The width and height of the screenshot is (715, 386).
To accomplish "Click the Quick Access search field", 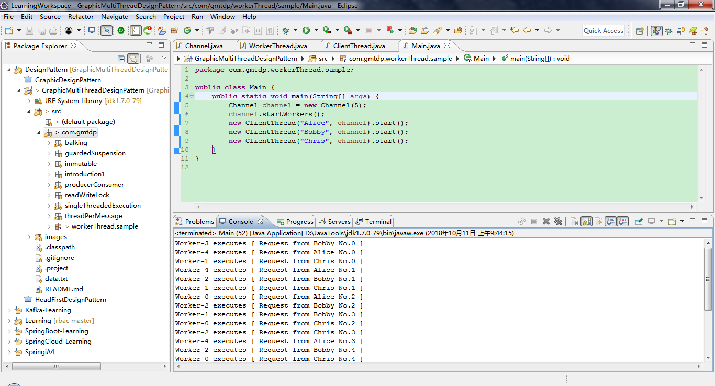I will coord(604,31).
